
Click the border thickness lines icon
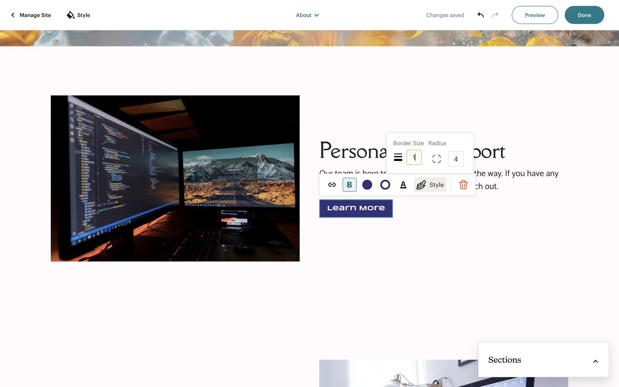398,157
